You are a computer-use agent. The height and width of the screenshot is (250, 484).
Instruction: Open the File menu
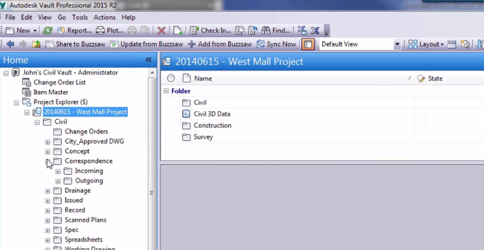point(10,18)
